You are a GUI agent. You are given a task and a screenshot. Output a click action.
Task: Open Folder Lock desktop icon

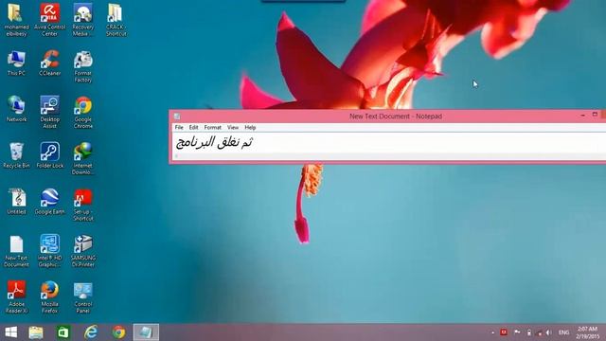(x=50, y=155)
